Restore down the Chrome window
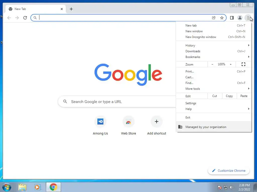 click(239, 5)
